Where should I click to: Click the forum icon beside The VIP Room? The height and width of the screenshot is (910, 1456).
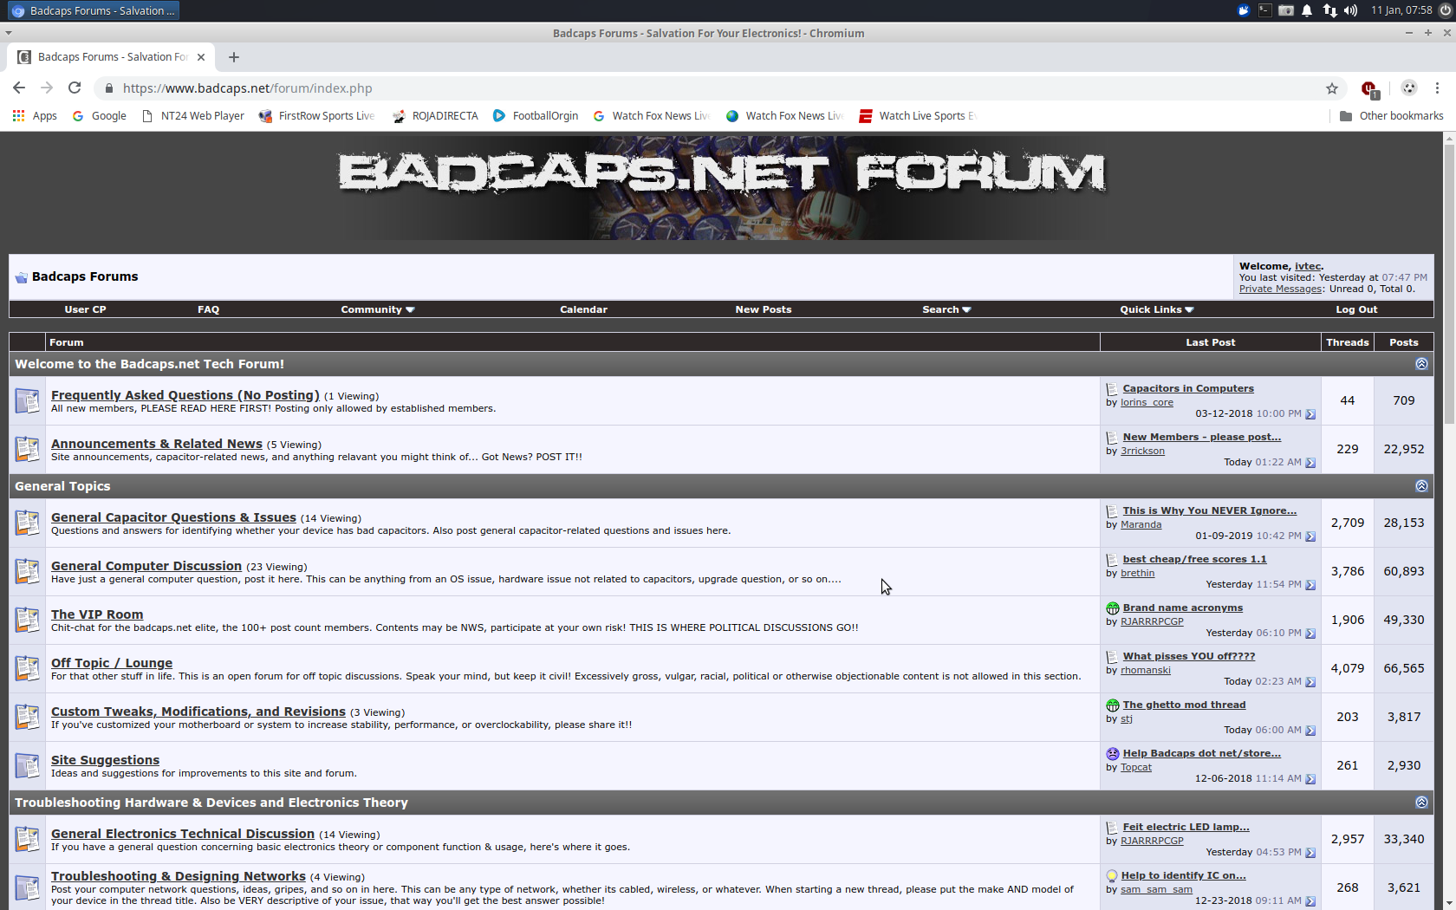[27, 620]
